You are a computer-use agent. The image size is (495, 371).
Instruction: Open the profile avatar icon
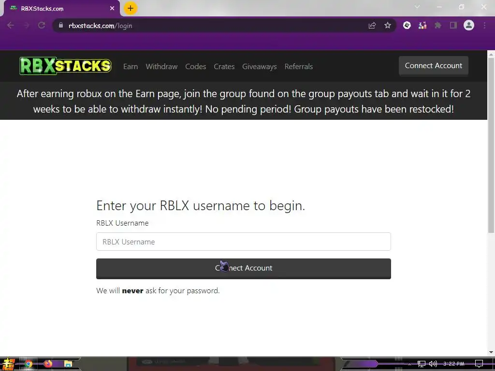pos(469,25)
